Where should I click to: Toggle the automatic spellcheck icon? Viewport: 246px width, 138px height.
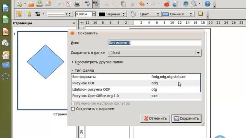click(x=96, y=4)
